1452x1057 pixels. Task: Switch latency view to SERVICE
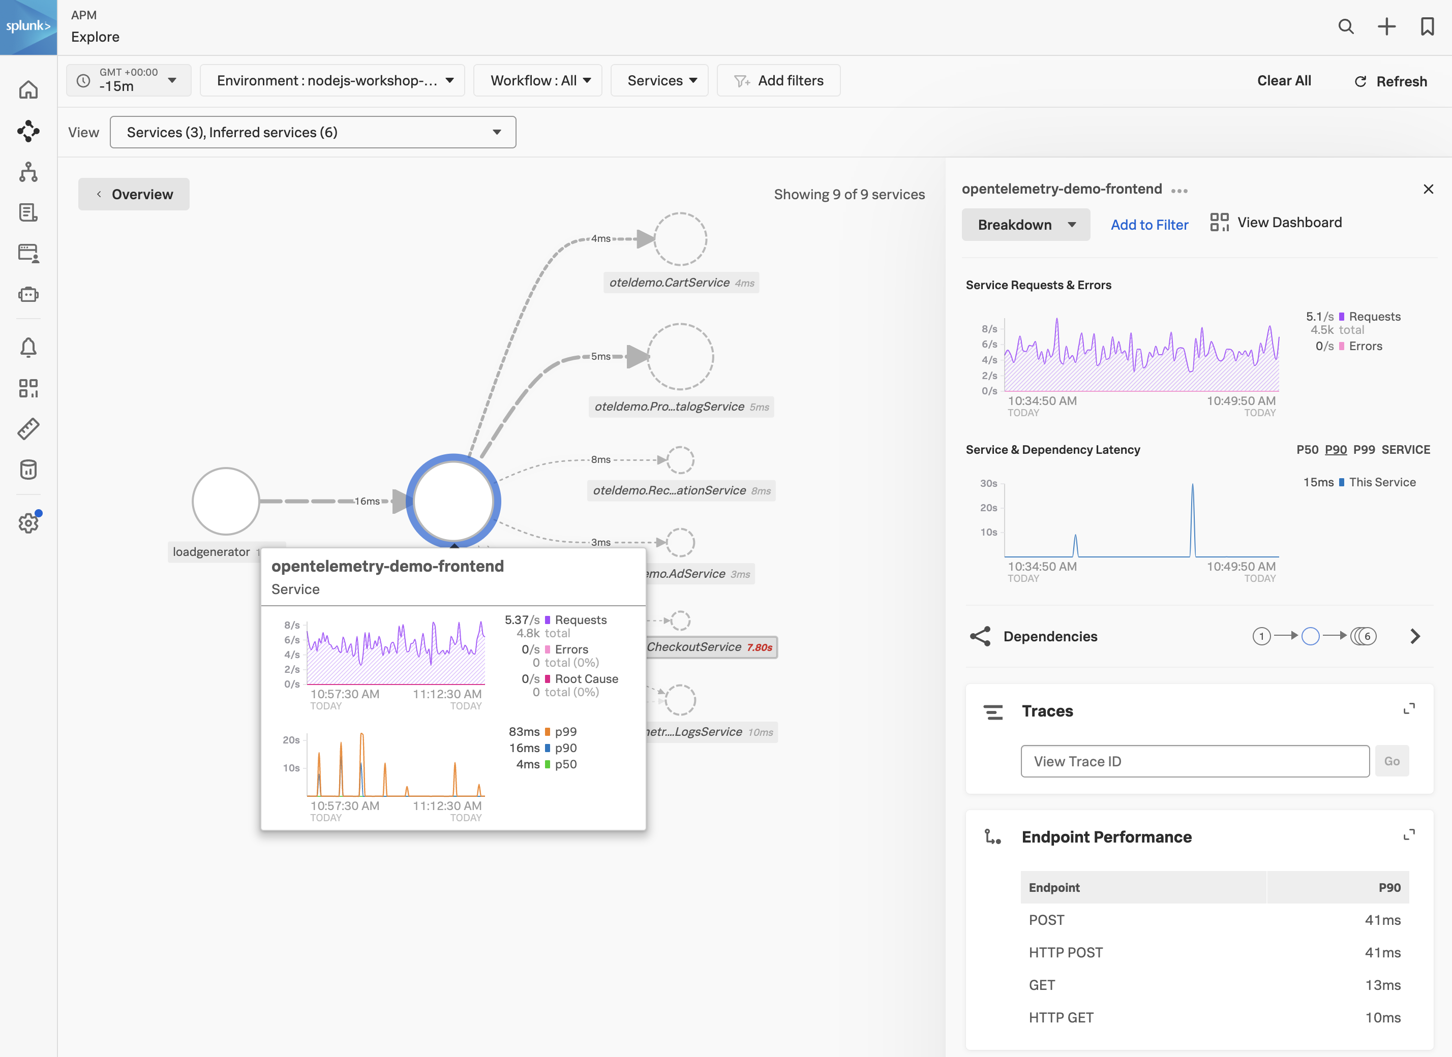click(1405, 450)
